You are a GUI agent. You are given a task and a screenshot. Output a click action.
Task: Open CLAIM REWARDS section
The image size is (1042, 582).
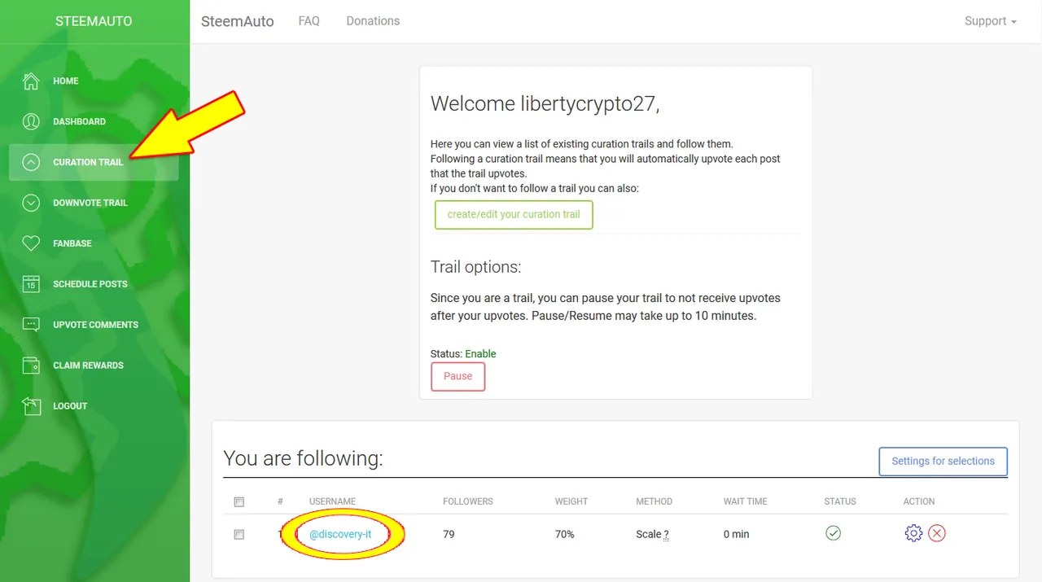94,365
